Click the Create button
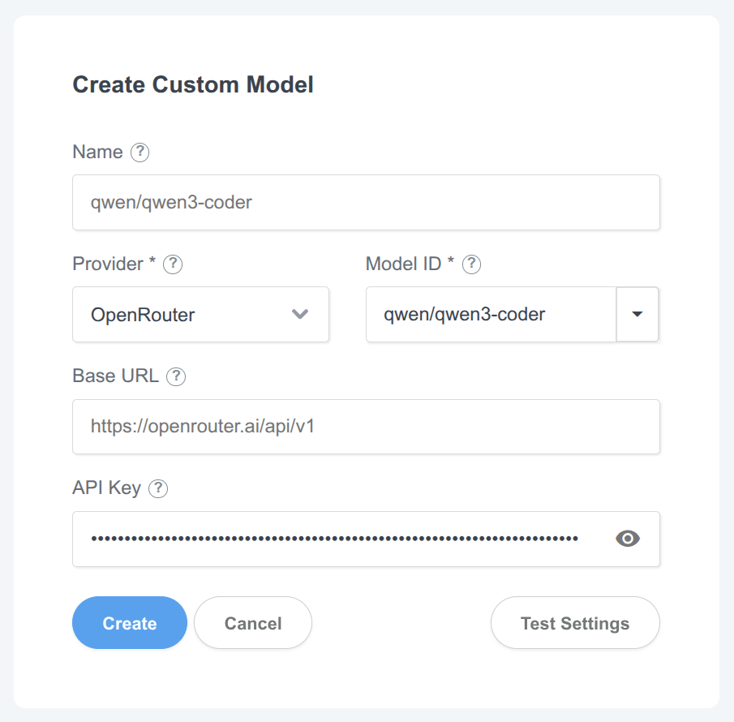Image resolution: width=734 pixels, height=722 pixels. (x=129, y=623)
